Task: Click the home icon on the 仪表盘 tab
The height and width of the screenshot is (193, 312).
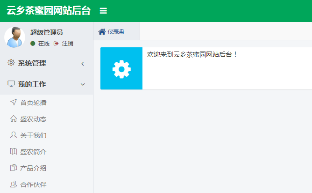Action: pos(102,32)
